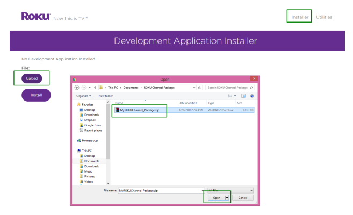Click ROKU Channel Package in address path
The width and height of the screenshot is (353, 215).
159,88
